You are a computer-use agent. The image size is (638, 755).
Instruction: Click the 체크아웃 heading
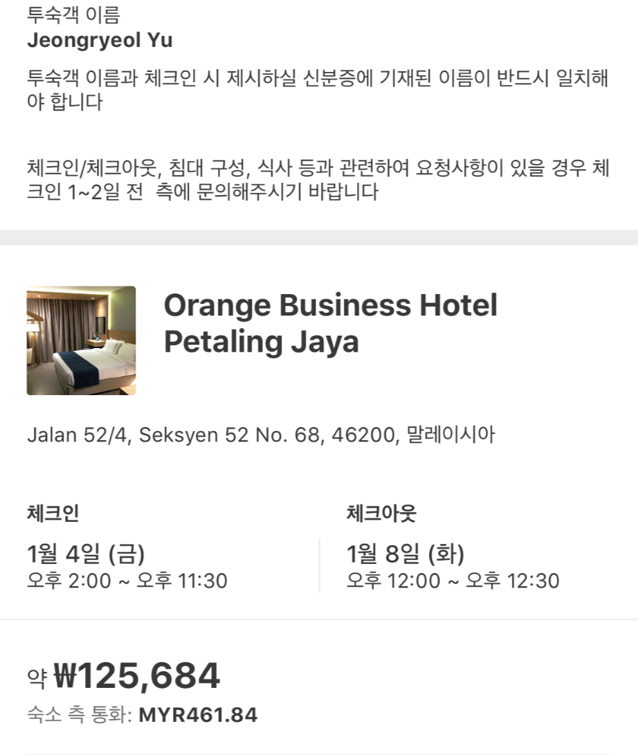(381, 513)
